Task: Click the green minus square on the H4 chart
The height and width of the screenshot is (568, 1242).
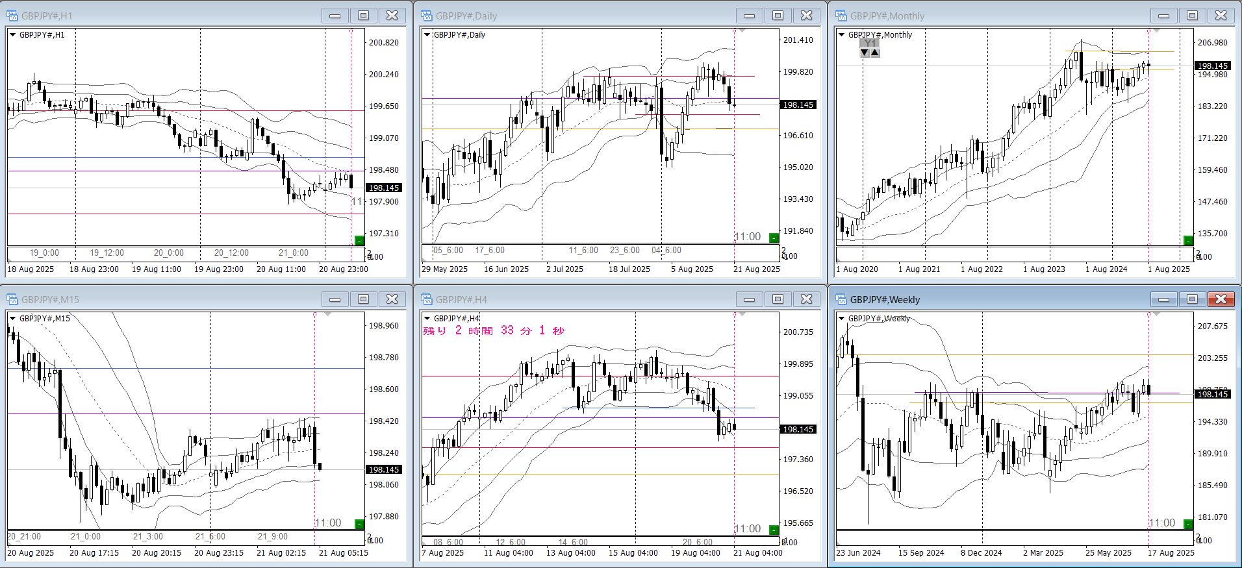Action: (x=774, y=530)
